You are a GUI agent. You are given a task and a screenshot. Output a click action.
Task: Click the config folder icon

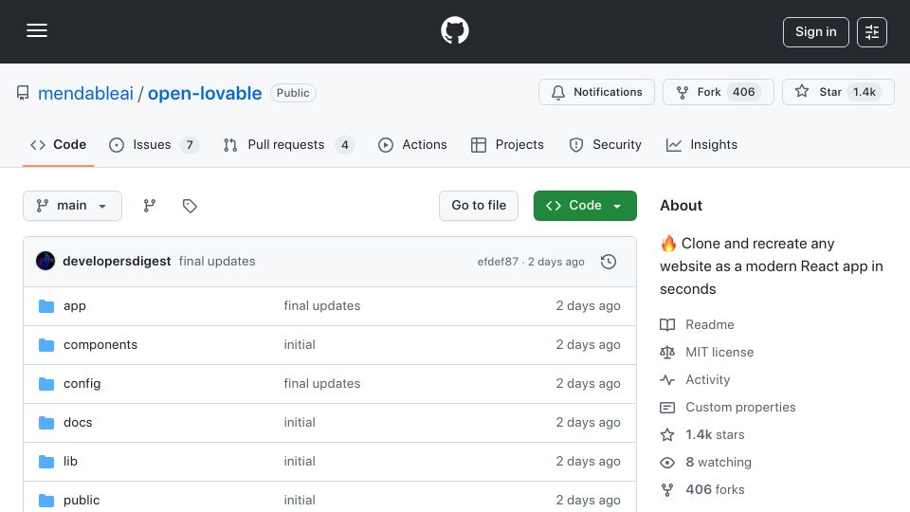click(x=46, y=384)
